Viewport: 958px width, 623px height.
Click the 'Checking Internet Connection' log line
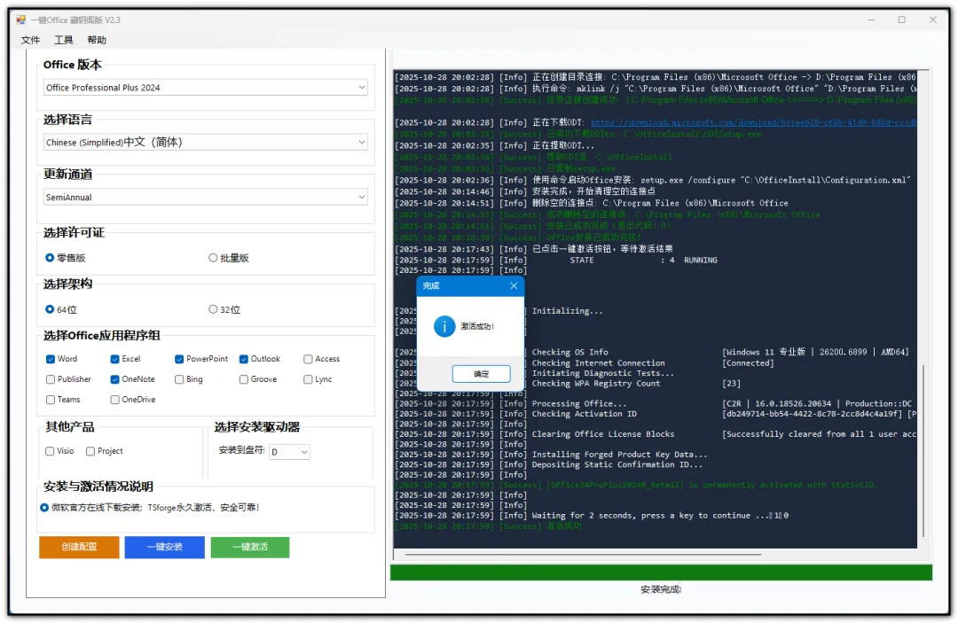(598, 363)
